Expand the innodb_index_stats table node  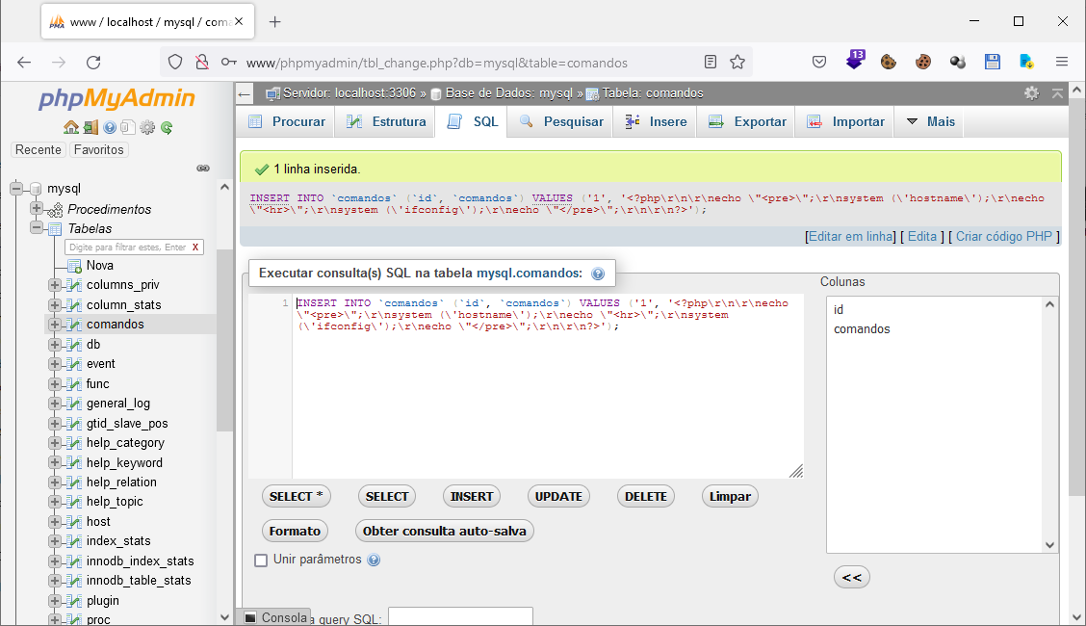55,561
